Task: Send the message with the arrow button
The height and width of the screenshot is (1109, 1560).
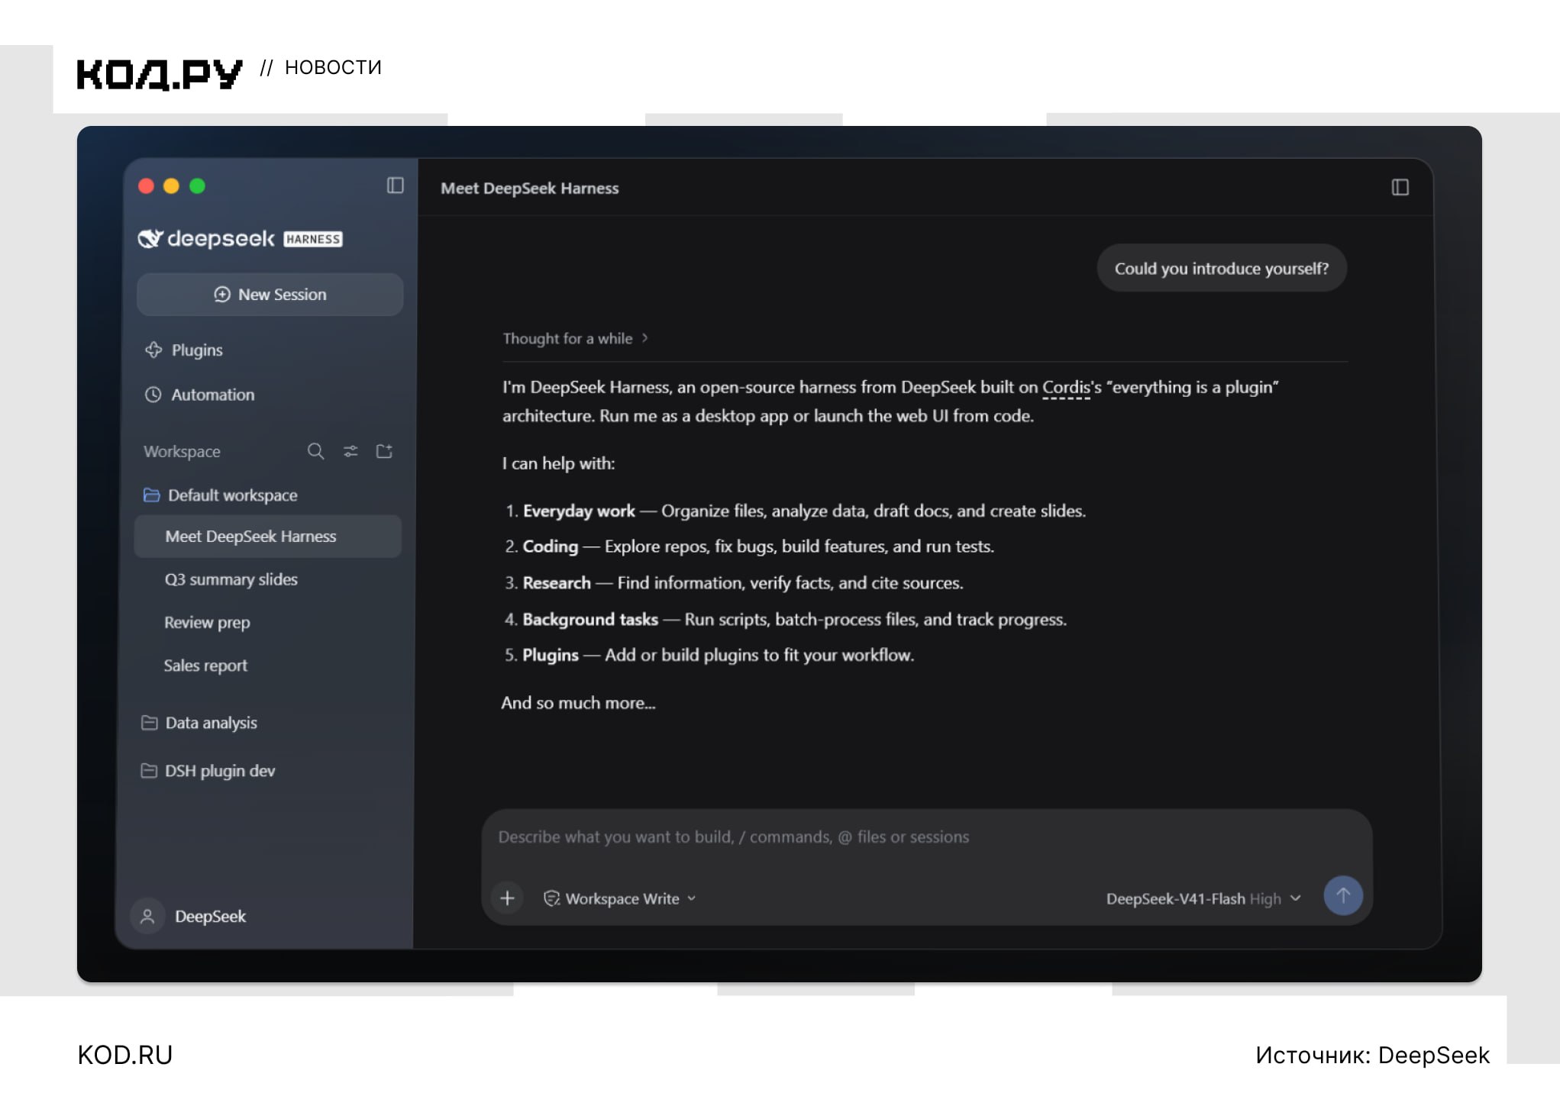Action: tap(1342, 895)
